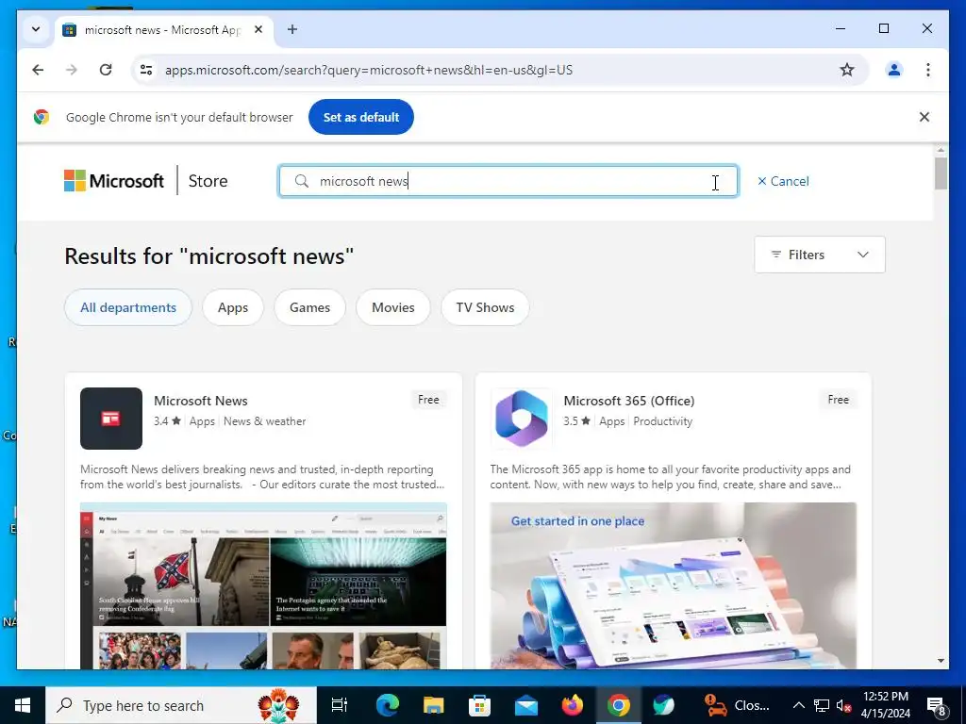Dismiss the default browser notification bar
966x724 pixels.
pos(924,117)
